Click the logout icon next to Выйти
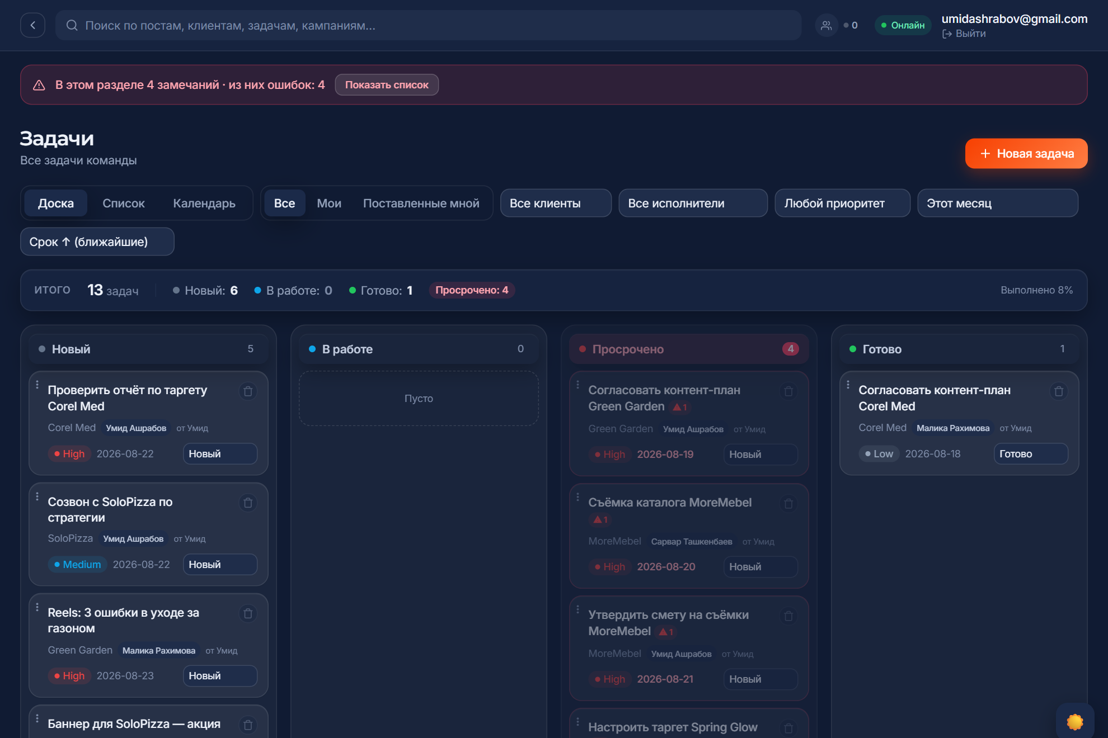This screenshot has height=738, width=1108. click(947, 34)
